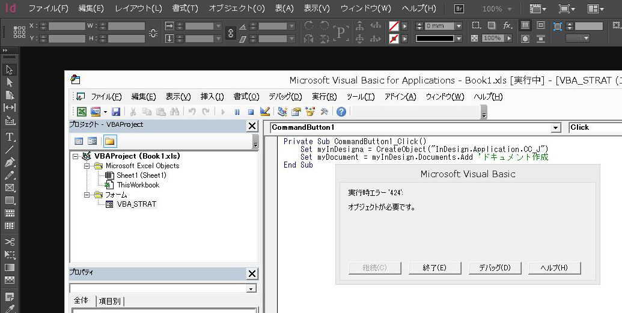Viewport: 622px width, 313px height.
Task: Close the プロジェクト - VBAProject panel
Action: (252, 126)
